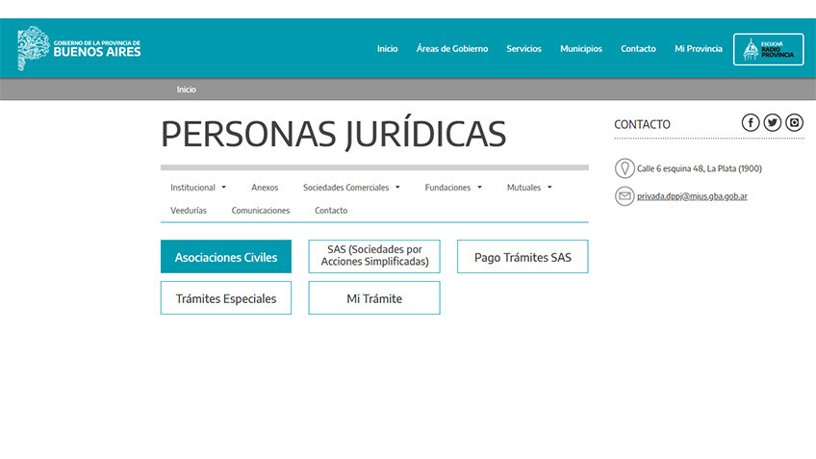Open Áreas de Gobierno in top navigation
Image resolution: width=816 pixels, height=459 pixels.
[x=451, y=48]
